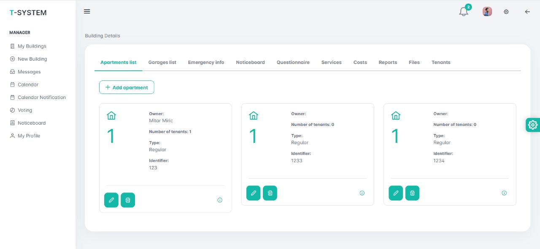This screenshot has height=249, width=540.
Task: Delete the apartment with identifier 123
Action: click(128, 200)
